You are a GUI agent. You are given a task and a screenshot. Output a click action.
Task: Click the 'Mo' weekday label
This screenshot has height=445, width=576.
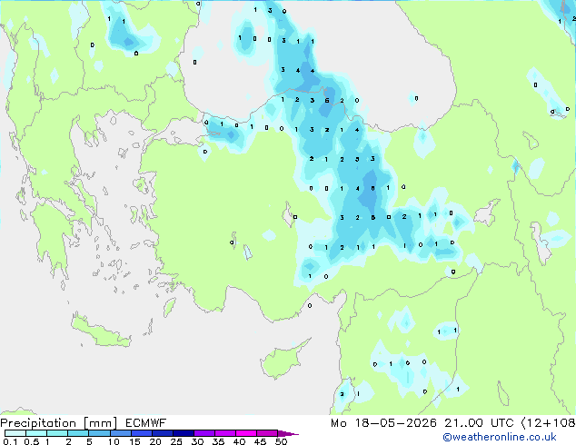click(339, 423)
